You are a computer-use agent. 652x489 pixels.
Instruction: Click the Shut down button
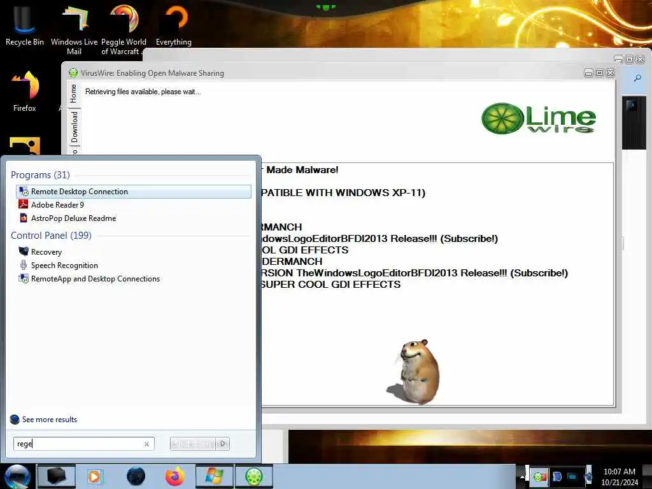pos(193,444)
